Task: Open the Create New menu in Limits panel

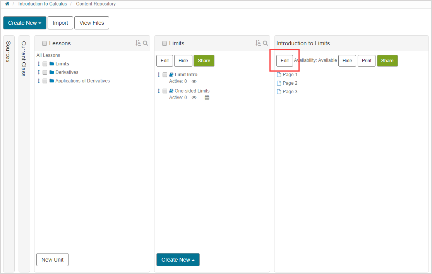Action: tap(178, 260)
